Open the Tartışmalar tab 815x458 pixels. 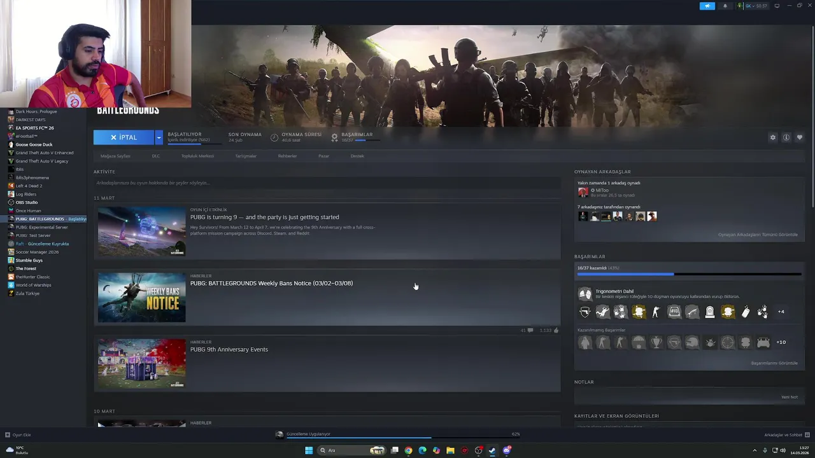tap(246, 156)
